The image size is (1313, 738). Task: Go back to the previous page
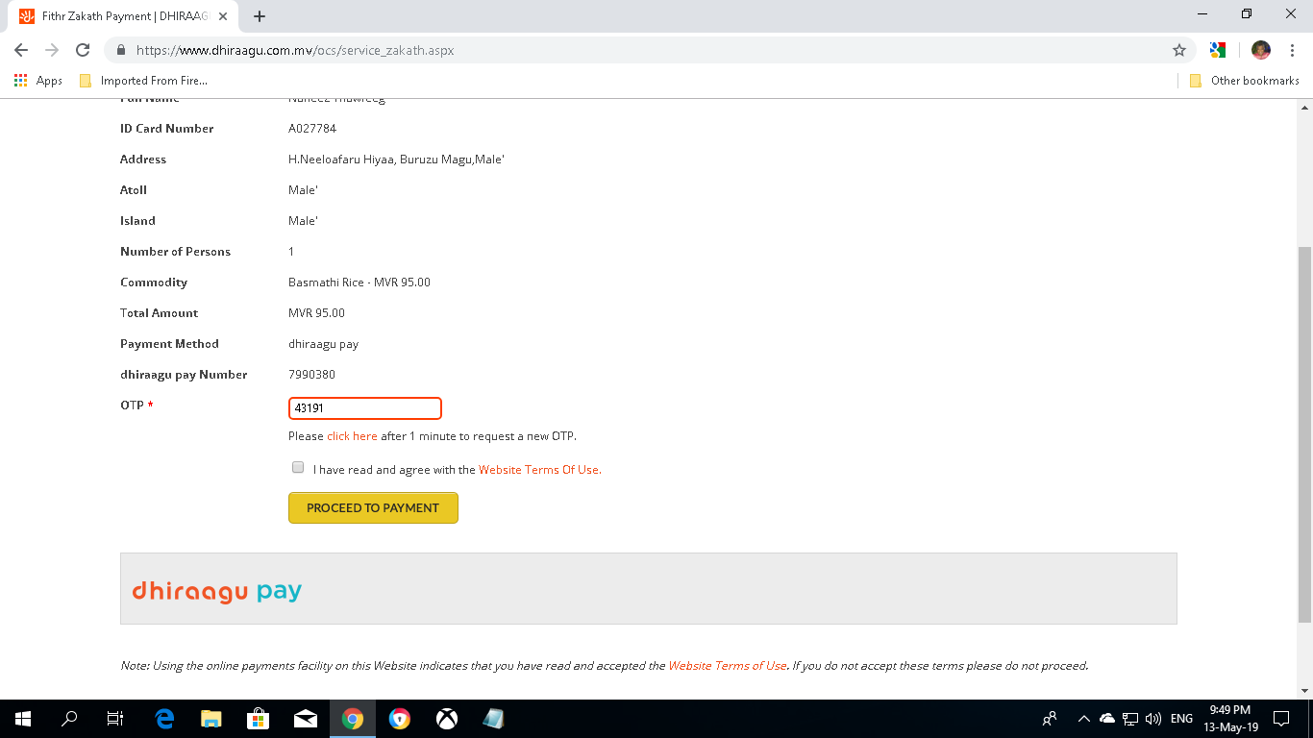coord(21,50)
